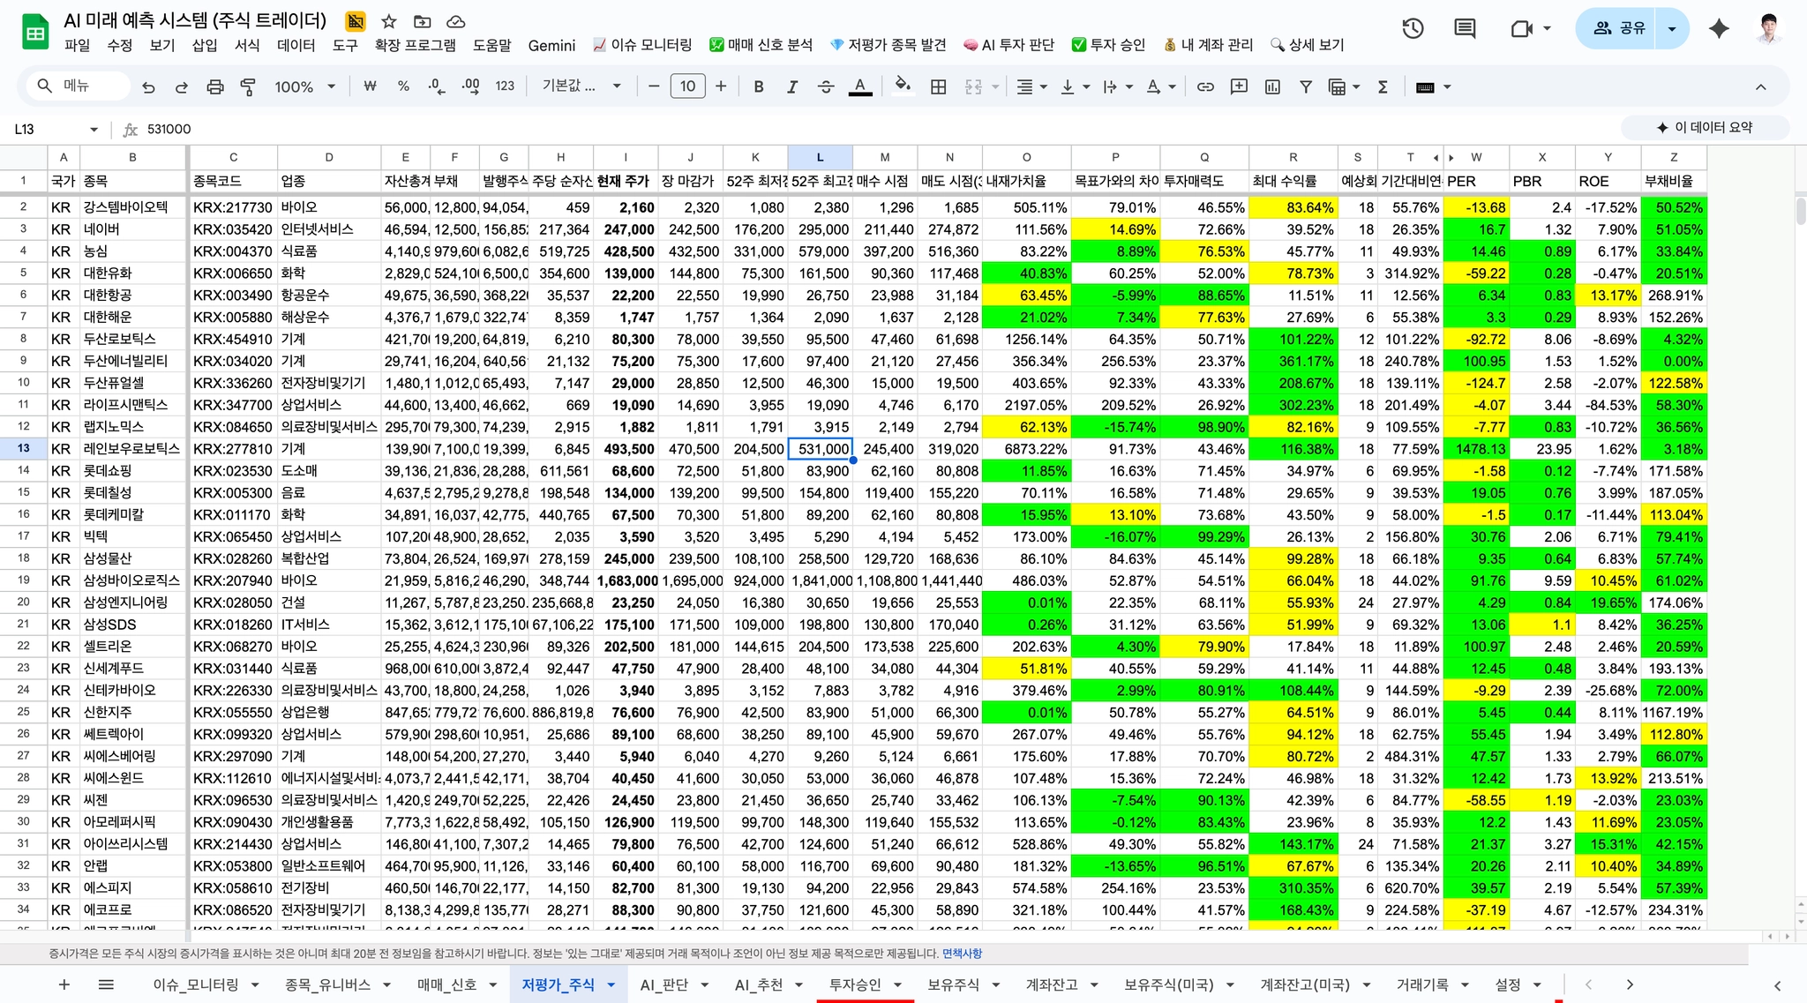1807x1003 pixels.
Task: Open the font family dropdown 기본값
Action: [581, 86]
